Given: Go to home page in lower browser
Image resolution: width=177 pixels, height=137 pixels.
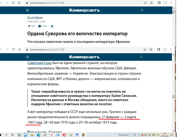Looking at the screenshot, I should click(19, 50).
